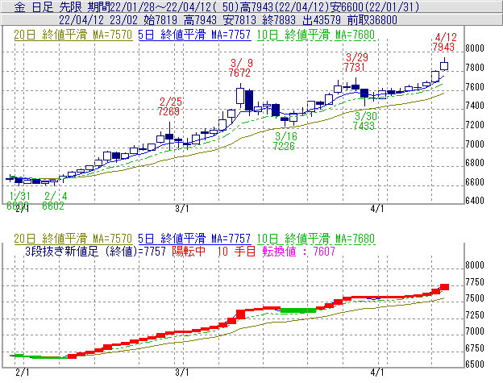Viewport: 503px width, 383px height.
Task: Click the 安7813 low price
Action: tap(240, 20)
